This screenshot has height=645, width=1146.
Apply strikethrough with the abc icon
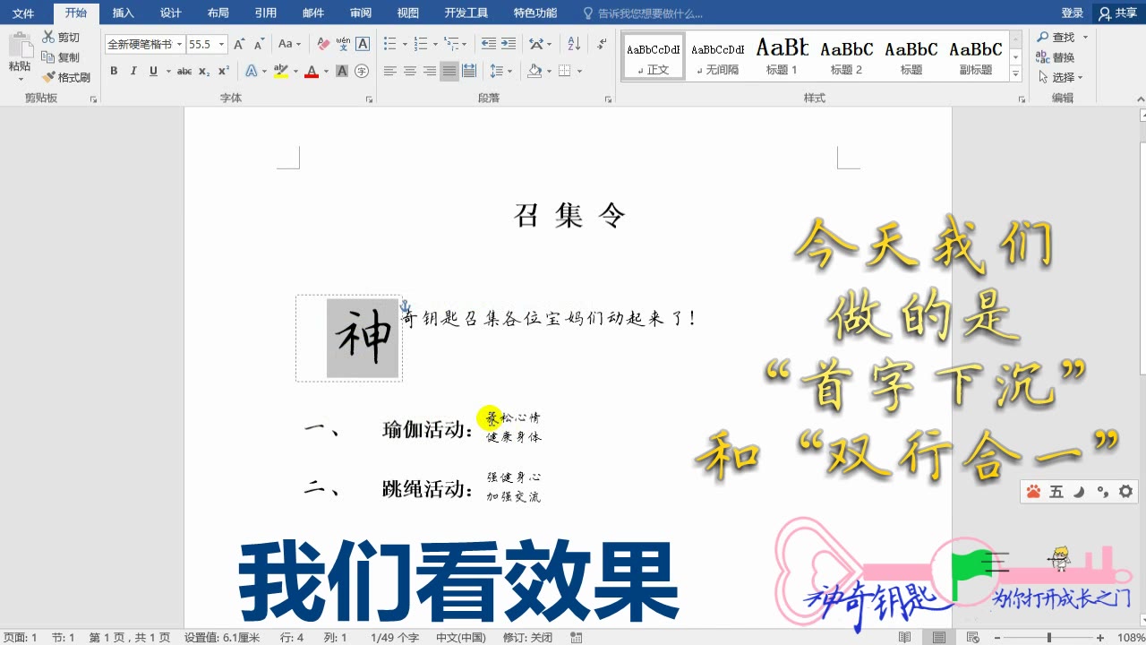(x=184, y=71)
